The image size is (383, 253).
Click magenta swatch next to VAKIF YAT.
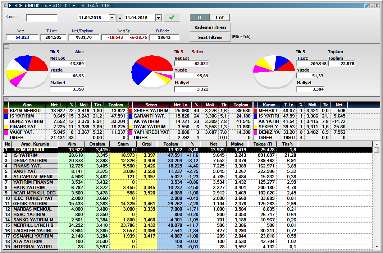pos(6,132)
